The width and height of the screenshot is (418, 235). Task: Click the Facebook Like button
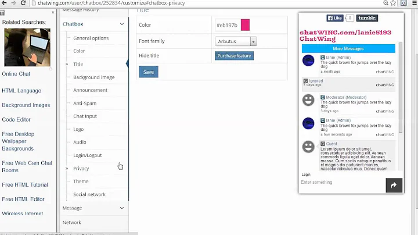[x=335, y=18]
